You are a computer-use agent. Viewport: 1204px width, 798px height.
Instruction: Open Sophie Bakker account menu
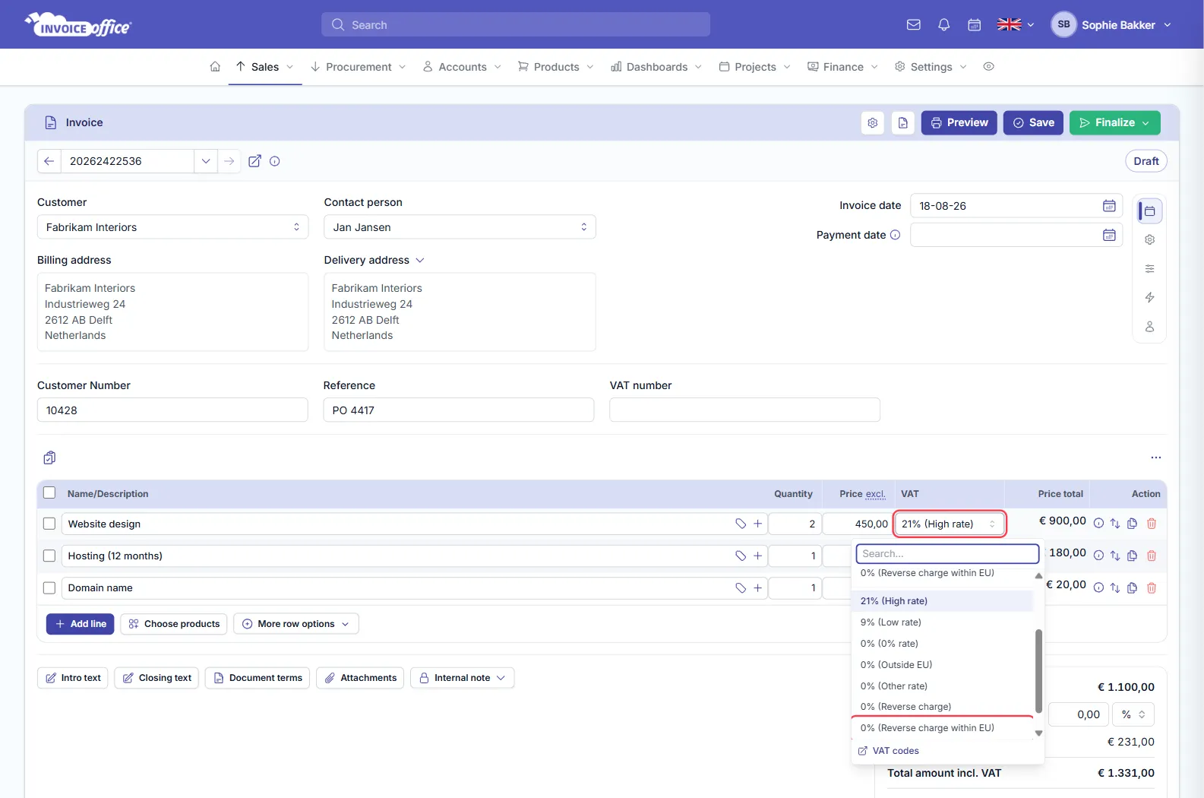click(x=1111, y=24)
